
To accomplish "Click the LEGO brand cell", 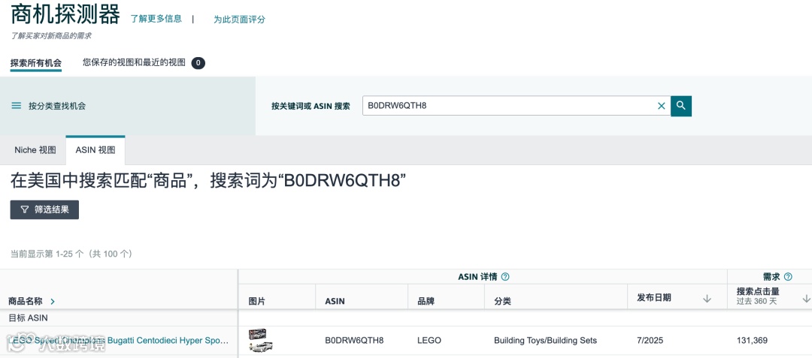I will [429, 341].
